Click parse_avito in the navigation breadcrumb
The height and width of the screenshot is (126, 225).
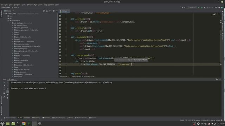click(x=6, y=8)
